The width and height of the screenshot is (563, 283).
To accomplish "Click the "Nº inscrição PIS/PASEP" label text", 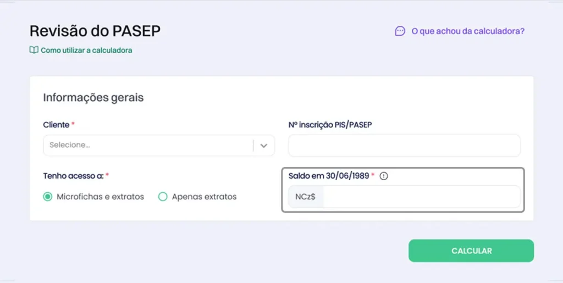I will click(330, 125).
